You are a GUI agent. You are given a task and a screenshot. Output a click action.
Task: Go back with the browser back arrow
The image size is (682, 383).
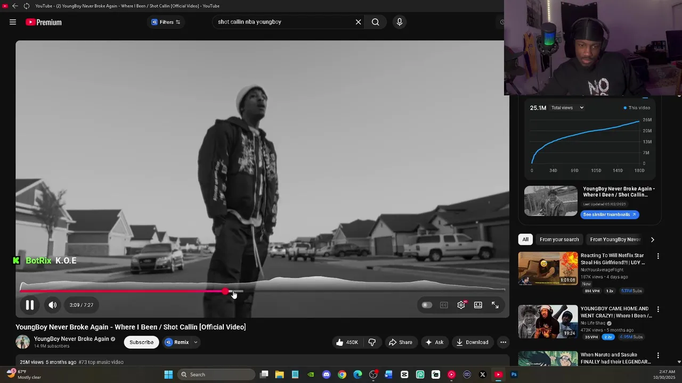(15, 6)
